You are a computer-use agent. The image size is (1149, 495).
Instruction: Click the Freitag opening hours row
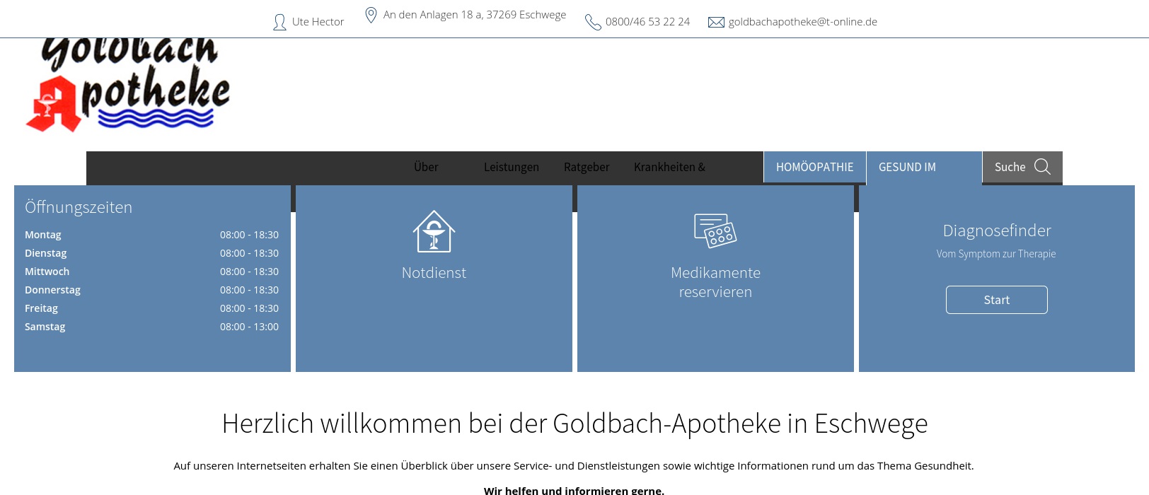[151, 308]
